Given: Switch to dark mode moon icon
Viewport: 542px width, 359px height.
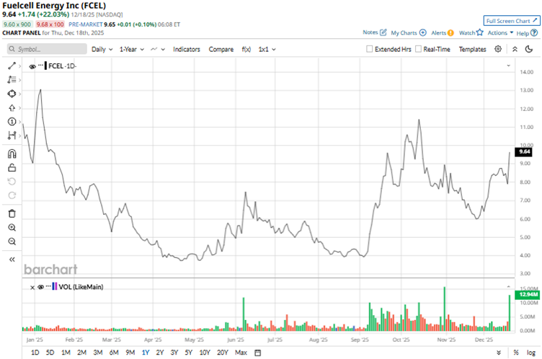Looking at the screenshot, I should (x=529, y=49).
